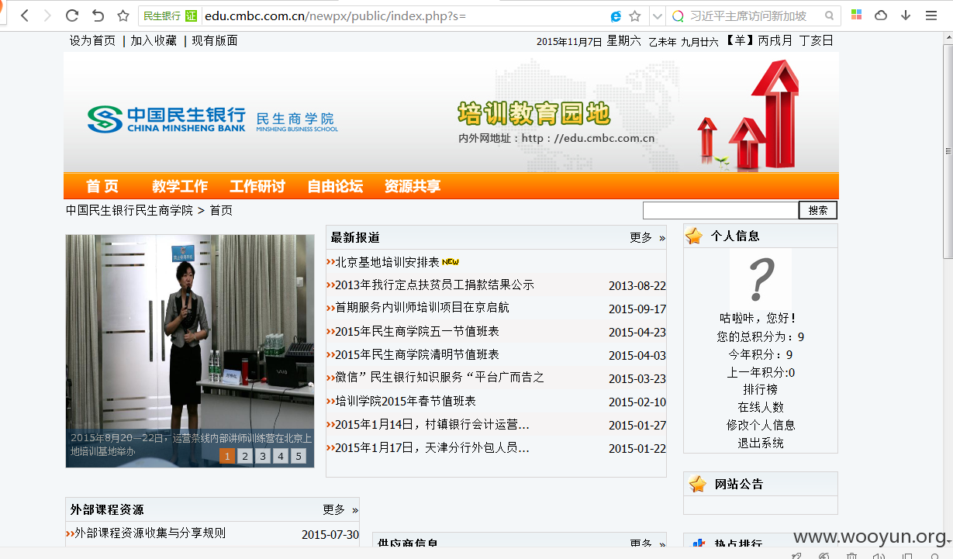This screenshot has height=559, width=953.
Task: Show slide 5 in the photo carousel
Action: click(x=299, y=456)
